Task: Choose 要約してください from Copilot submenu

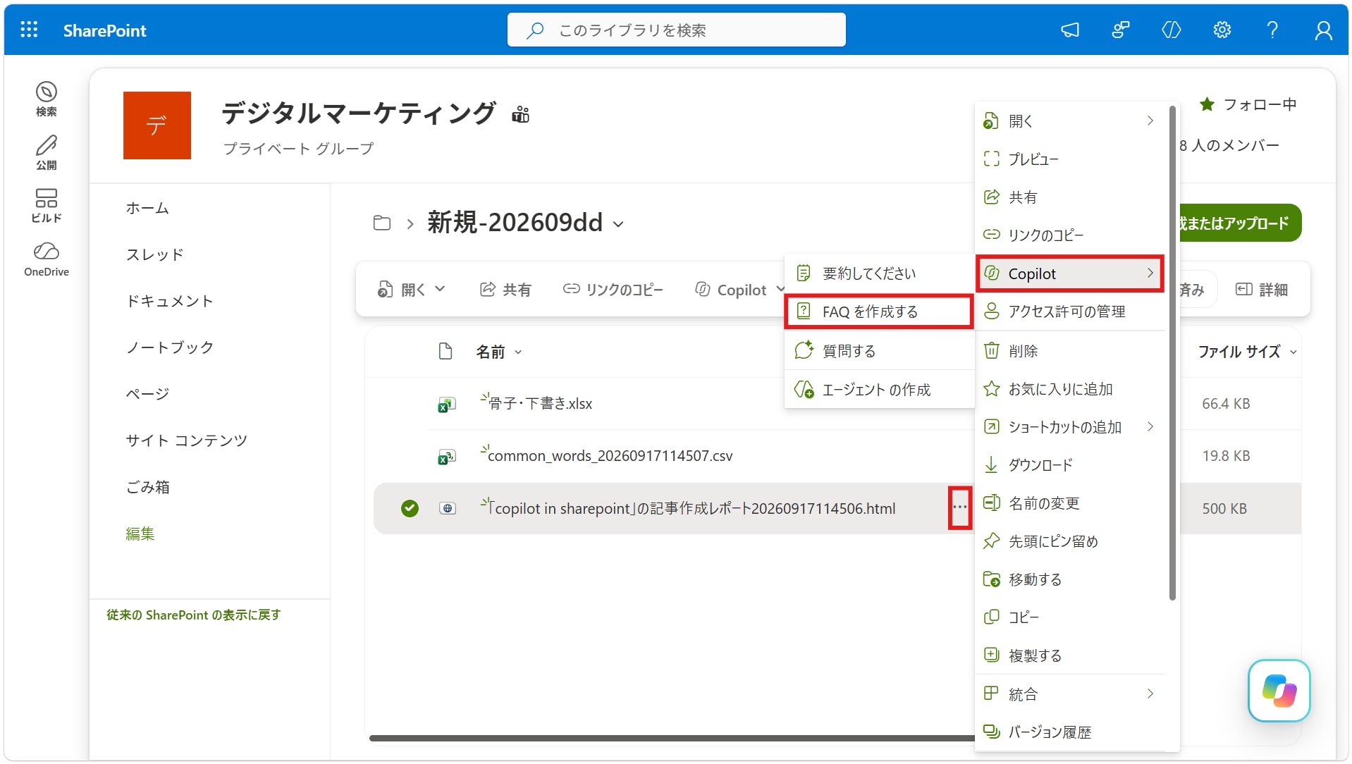Action: [x=879, y=273]
